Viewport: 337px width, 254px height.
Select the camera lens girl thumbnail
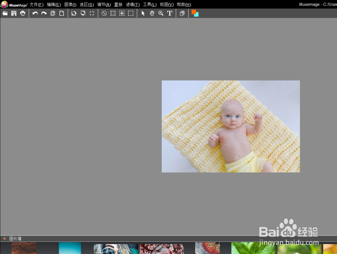tap(116, 249)
